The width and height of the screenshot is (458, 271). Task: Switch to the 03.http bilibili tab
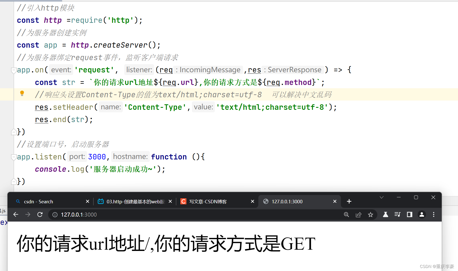(x=135, y=202)
